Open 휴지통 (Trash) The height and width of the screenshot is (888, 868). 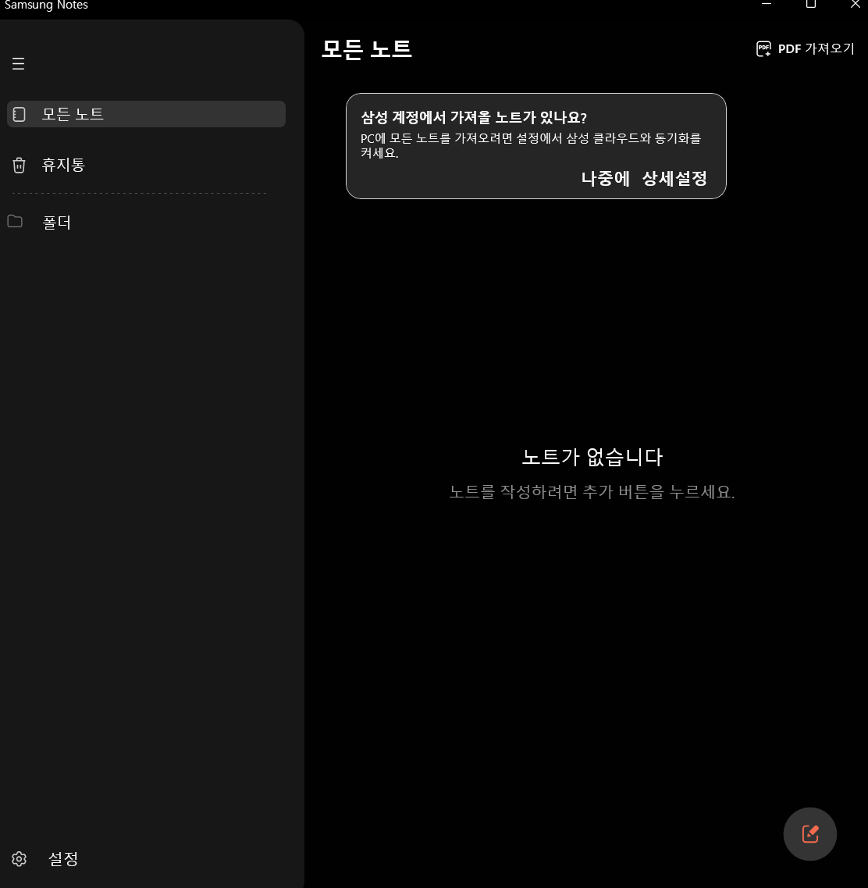pyautogui.click(x=62, y=165)
